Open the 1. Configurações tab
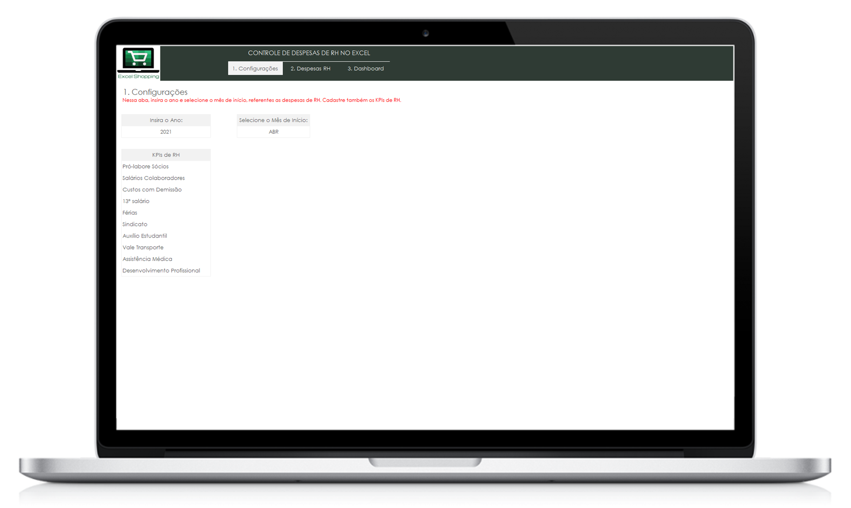The image size is (851, 508). click(x=255, y=68)
